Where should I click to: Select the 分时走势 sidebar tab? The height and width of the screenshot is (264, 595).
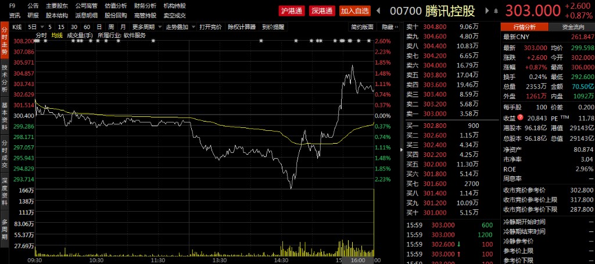point(5,41)
